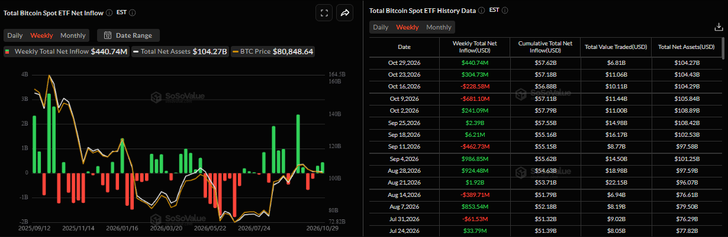Select Weekly tab in history table
The width and height of the screenshot is (728, 237).
(407, 27)
